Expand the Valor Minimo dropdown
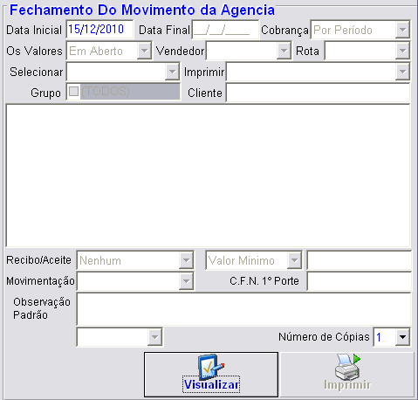 click(294, 260)
